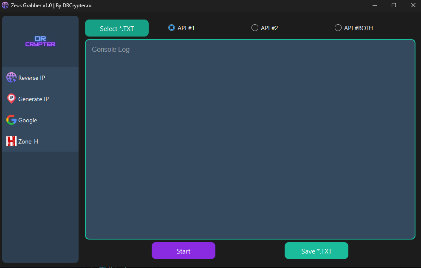Viewport: 421px width, 268px height.
Task: Save results with Save *.TXT
Action: (316, 251)
